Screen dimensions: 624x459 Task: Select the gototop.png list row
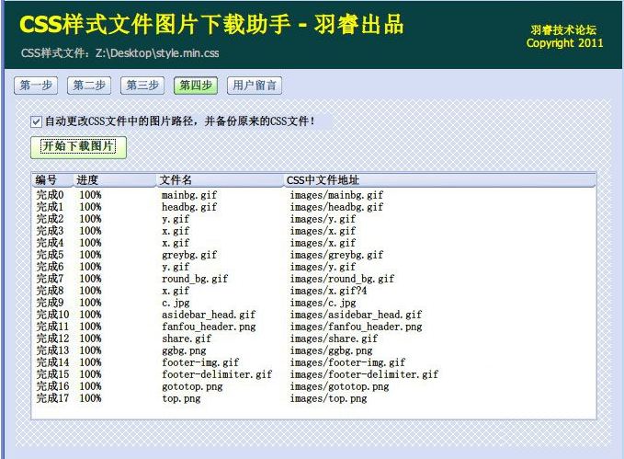[x=192, y=386]
